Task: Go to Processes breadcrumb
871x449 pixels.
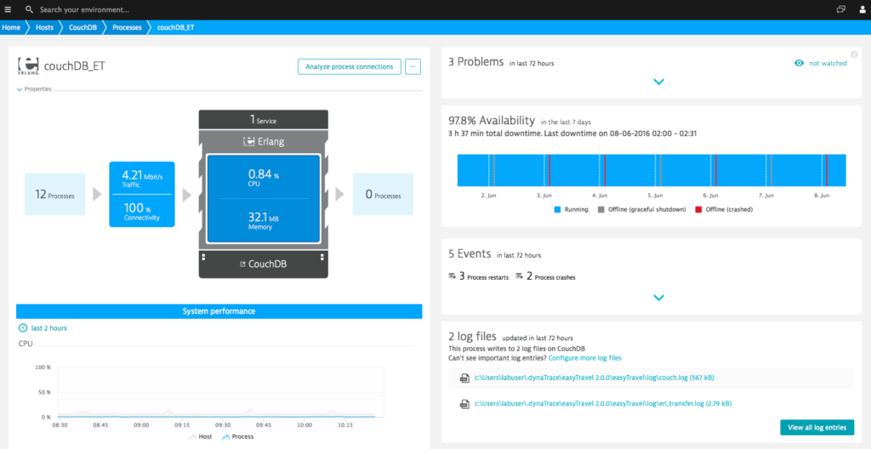Action: point(127,27)
